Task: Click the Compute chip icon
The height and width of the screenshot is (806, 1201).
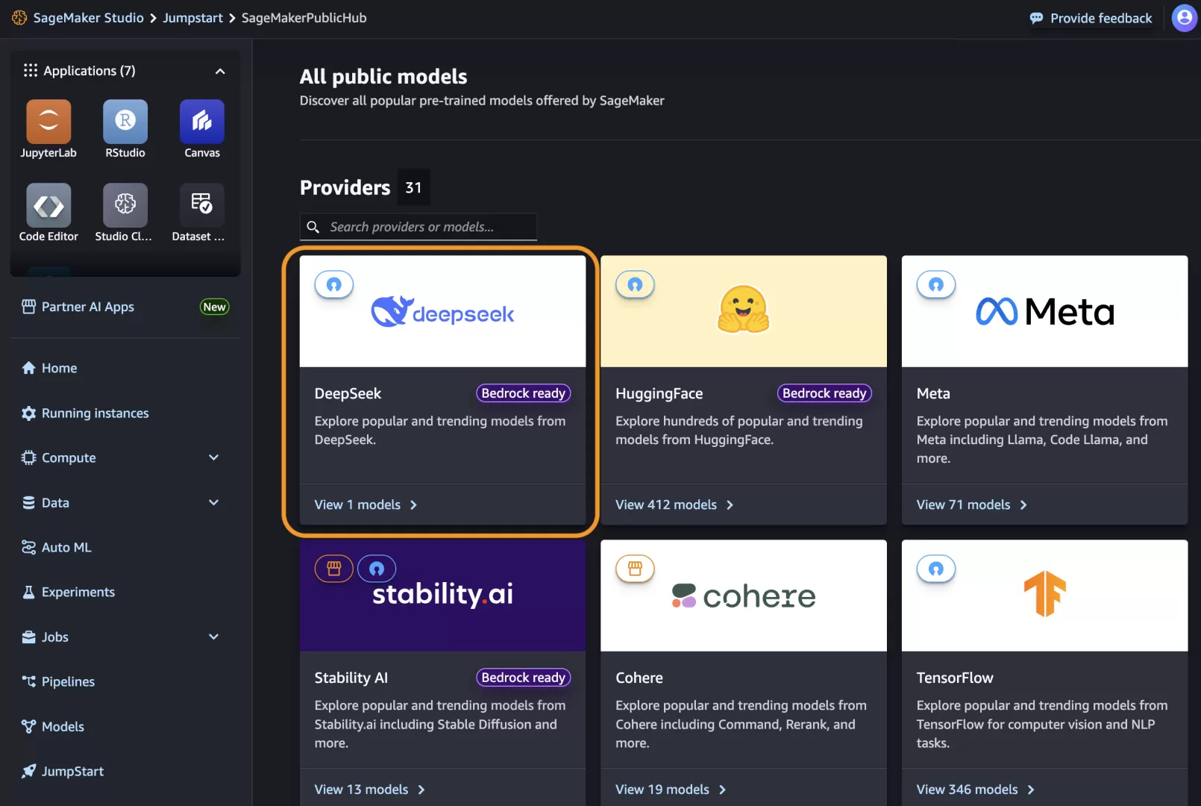Action: point(28,457)
